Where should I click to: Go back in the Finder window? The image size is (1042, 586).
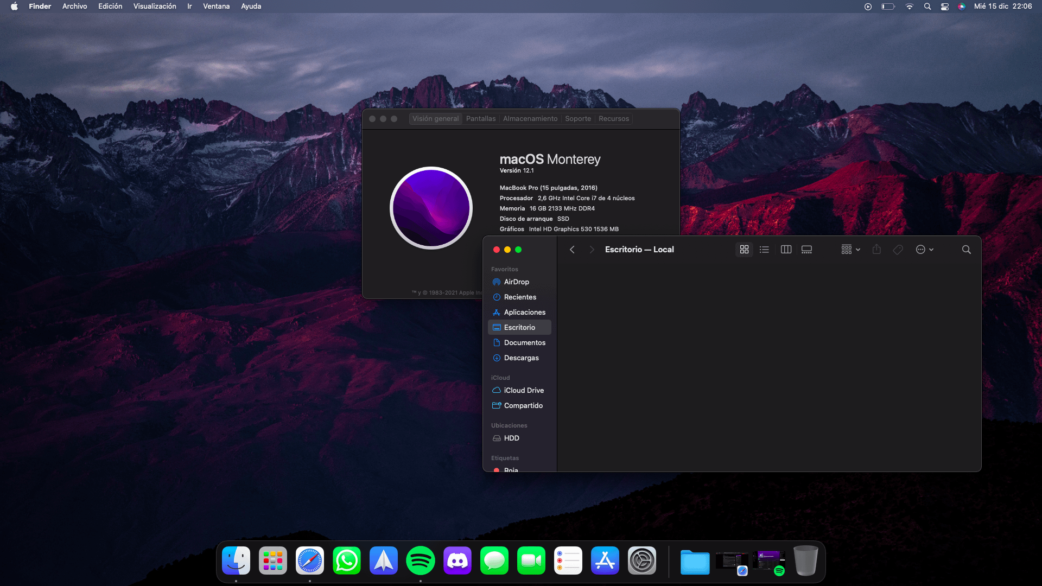point(572,250)
